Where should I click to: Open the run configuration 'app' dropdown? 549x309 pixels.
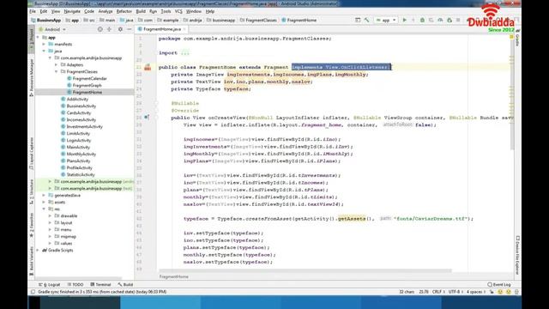tap(386, 21)
